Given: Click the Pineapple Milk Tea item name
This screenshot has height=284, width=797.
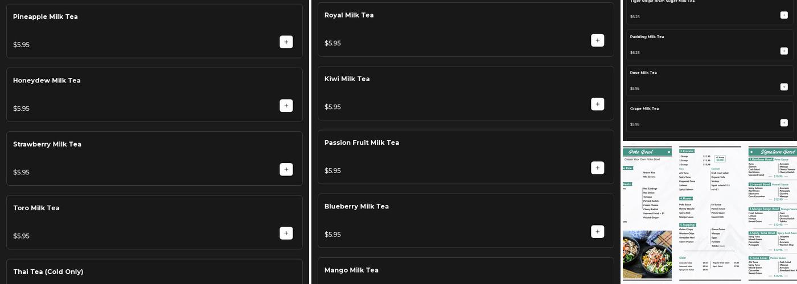Looking at the screenshot, I should (x=46, y=17).
